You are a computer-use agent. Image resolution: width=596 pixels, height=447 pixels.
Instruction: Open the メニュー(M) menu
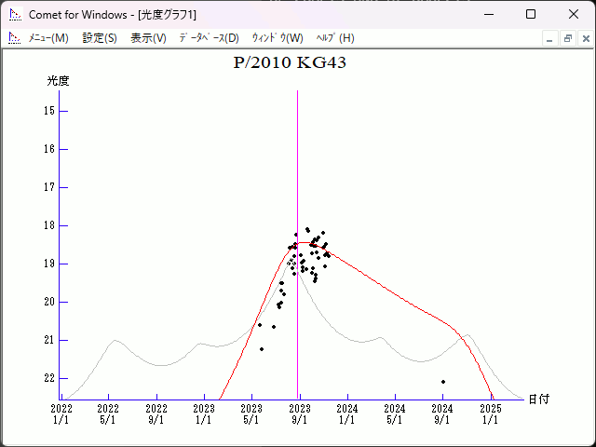tap(47, 38)
